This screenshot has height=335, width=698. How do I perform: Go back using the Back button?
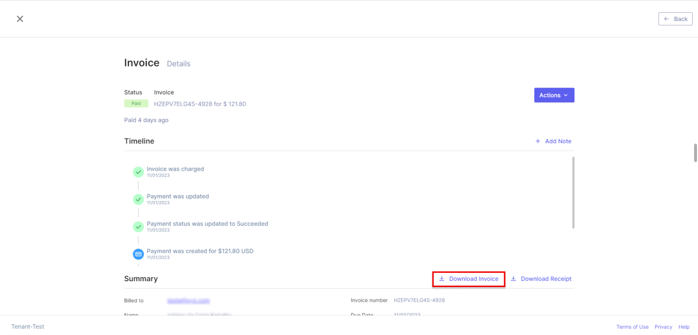675,19
